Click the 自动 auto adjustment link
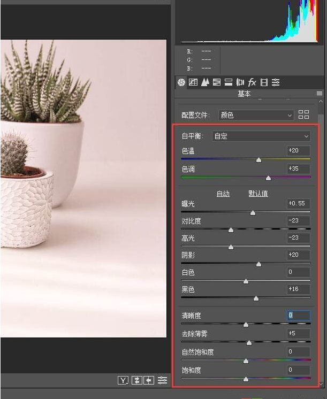The height and width of the screenshot is (399, 327). tap(223, 194)
